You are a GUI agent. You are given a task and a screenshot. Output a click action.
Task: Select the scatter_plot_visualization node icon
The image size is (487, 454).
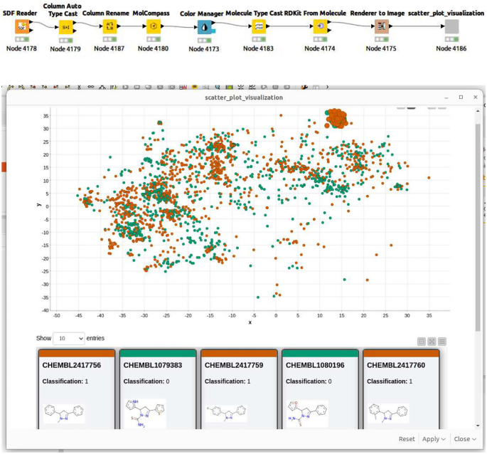pos(452,27)
